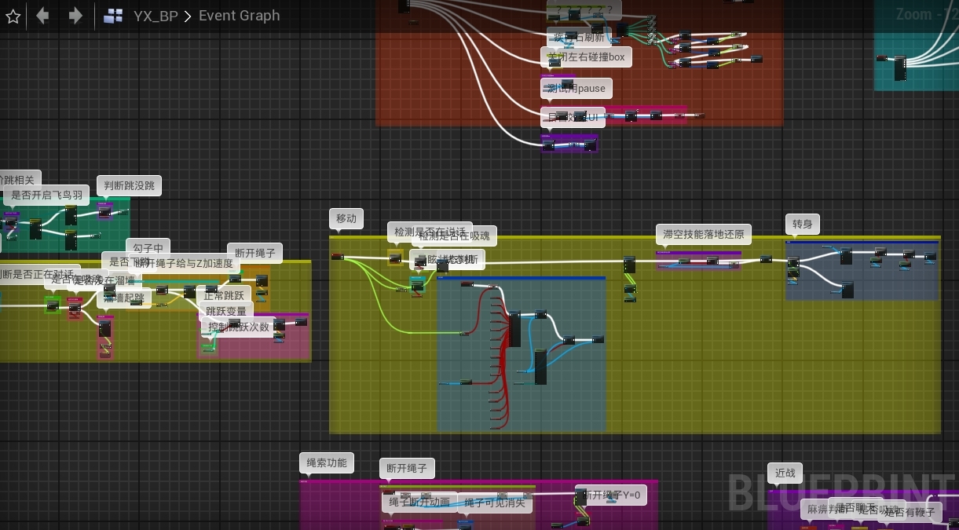Select the 判断跳没跳 comment label
Image resolution: width=959 pixels, height=530 pixels.
pos(129,186)
